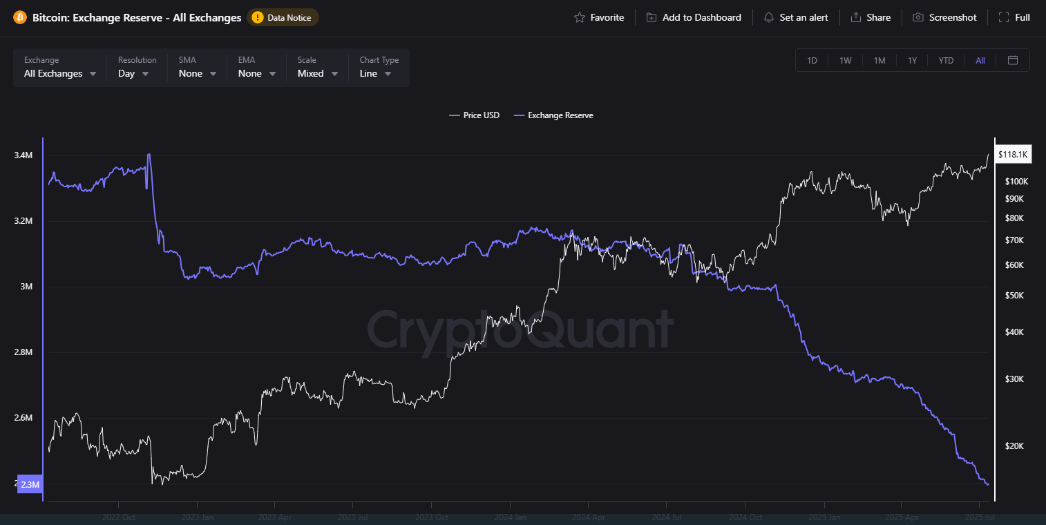Toggle the Price USD legend series
Image resolution: width=1046 pixels, height=525 pixels.
tap(474, 115)
